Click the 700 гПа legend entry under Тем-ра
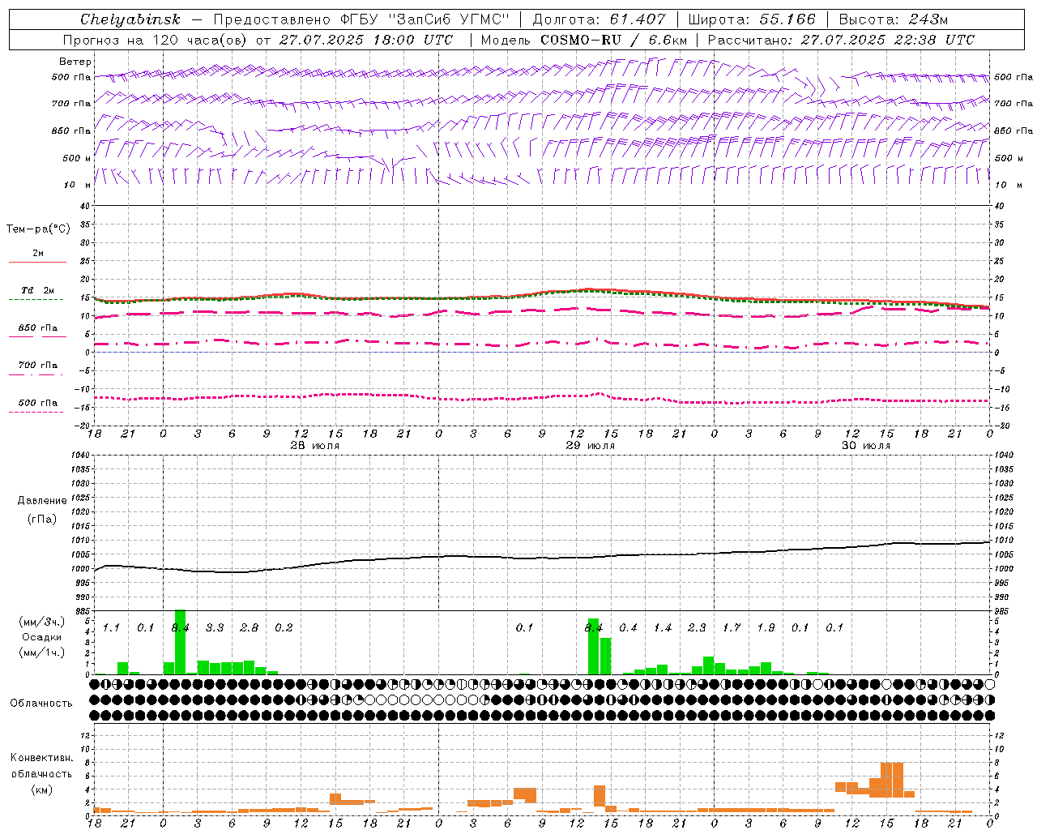This screenshot has width=1037, height=830. click(x=37, y=366)
